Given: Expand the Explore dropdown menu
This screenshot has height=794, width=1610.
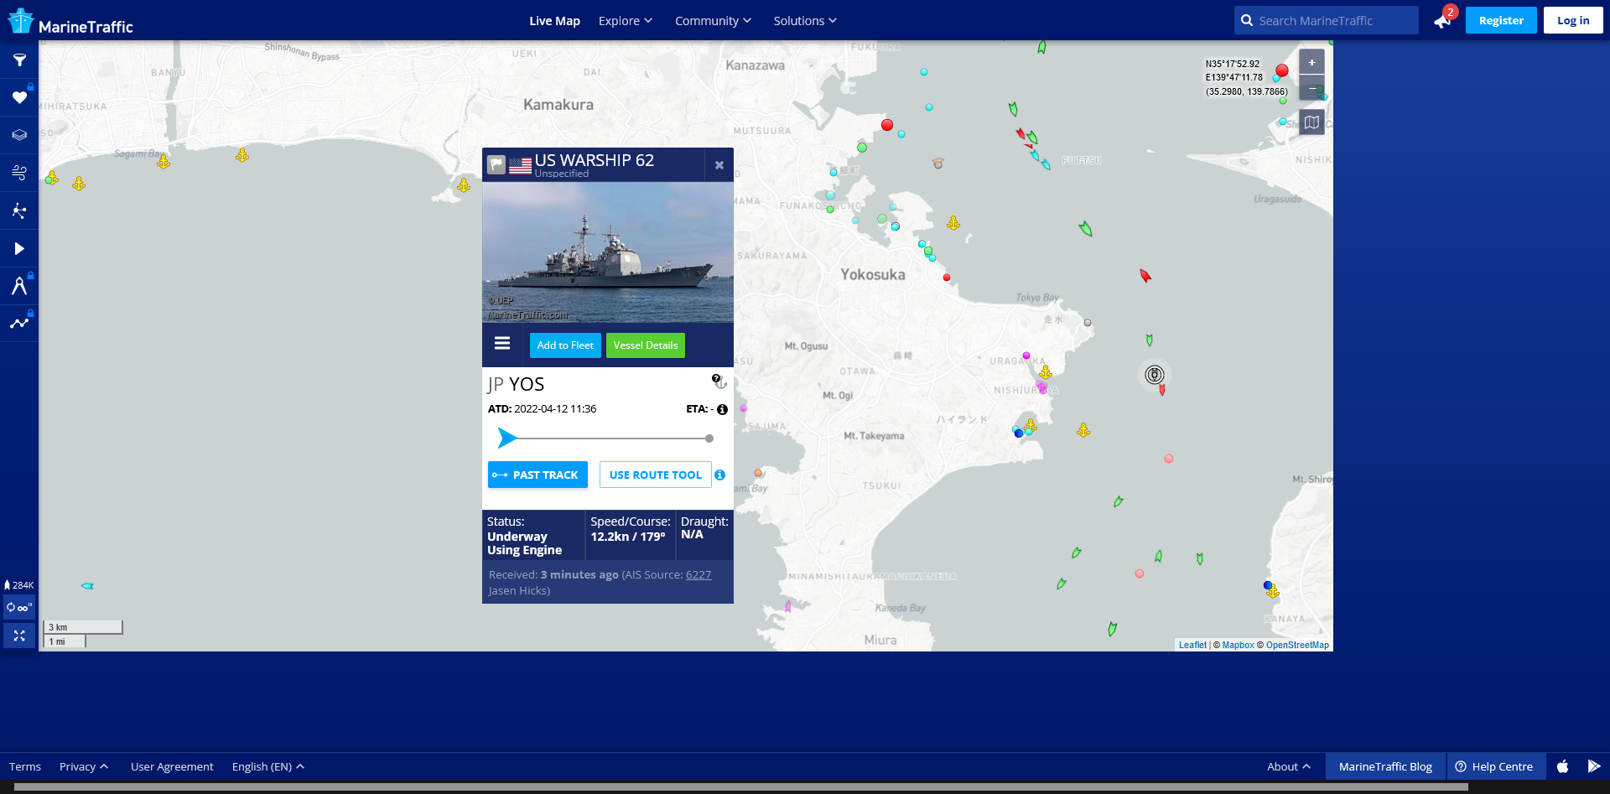Looking at the screenshot, I should [x=625, y=21].
